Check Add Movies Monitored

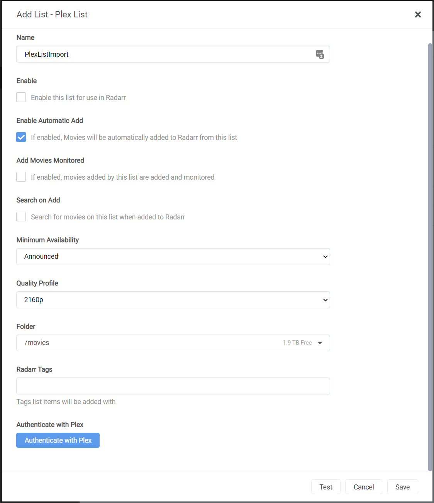click(x=21, y=177)
